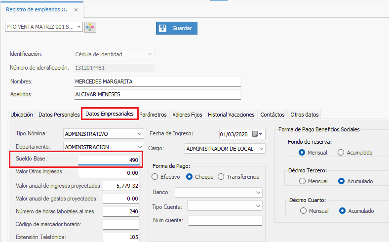The image size is (389, 242).
Task: Close the Registro de empleados tab
Action: point(75,9)
